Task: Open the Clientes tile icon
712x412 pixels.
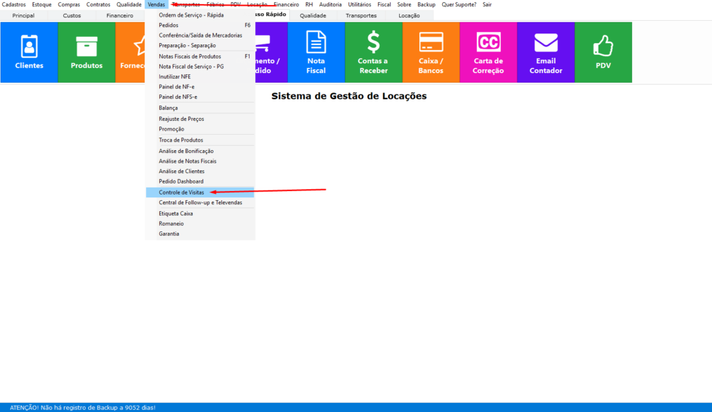Action: [x=29, y=45]
